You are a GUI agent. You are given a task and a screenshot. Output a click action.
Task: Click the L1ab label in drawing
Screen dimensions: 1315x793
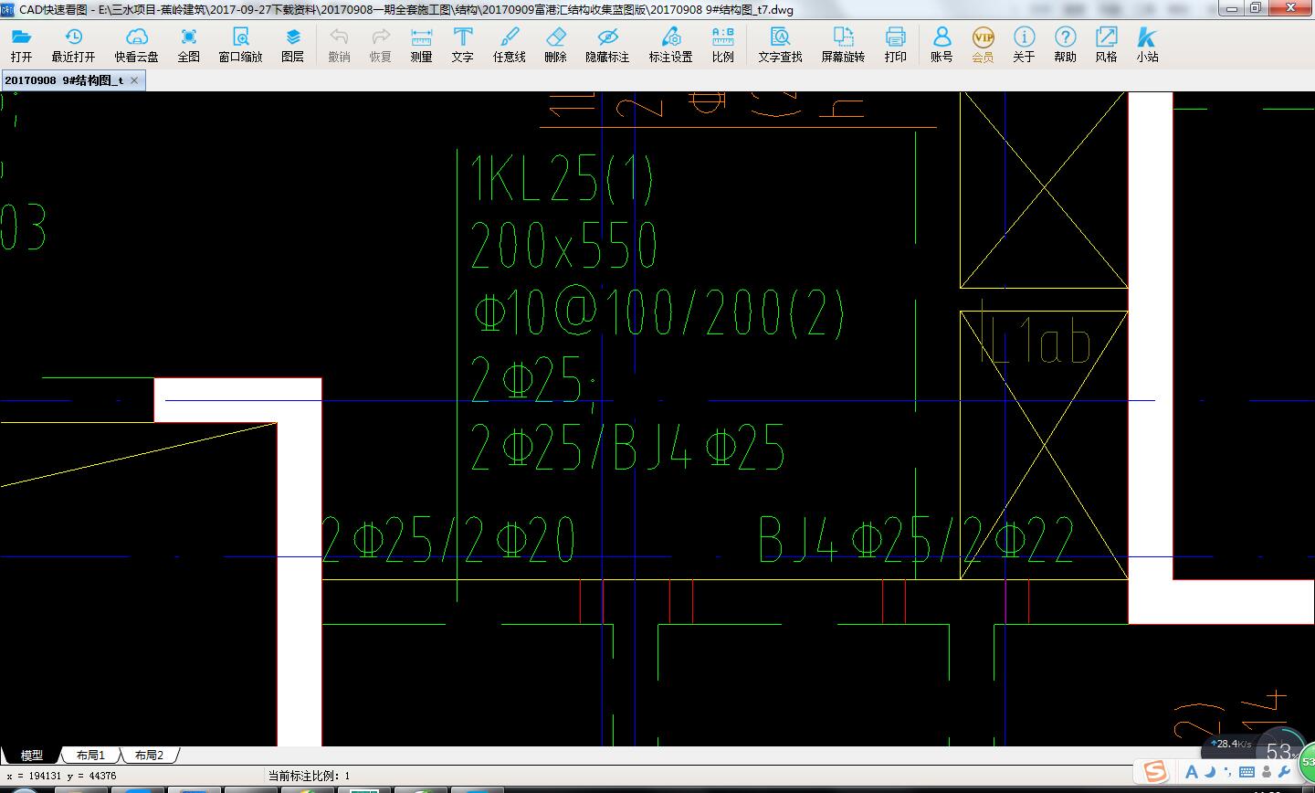1036,338
